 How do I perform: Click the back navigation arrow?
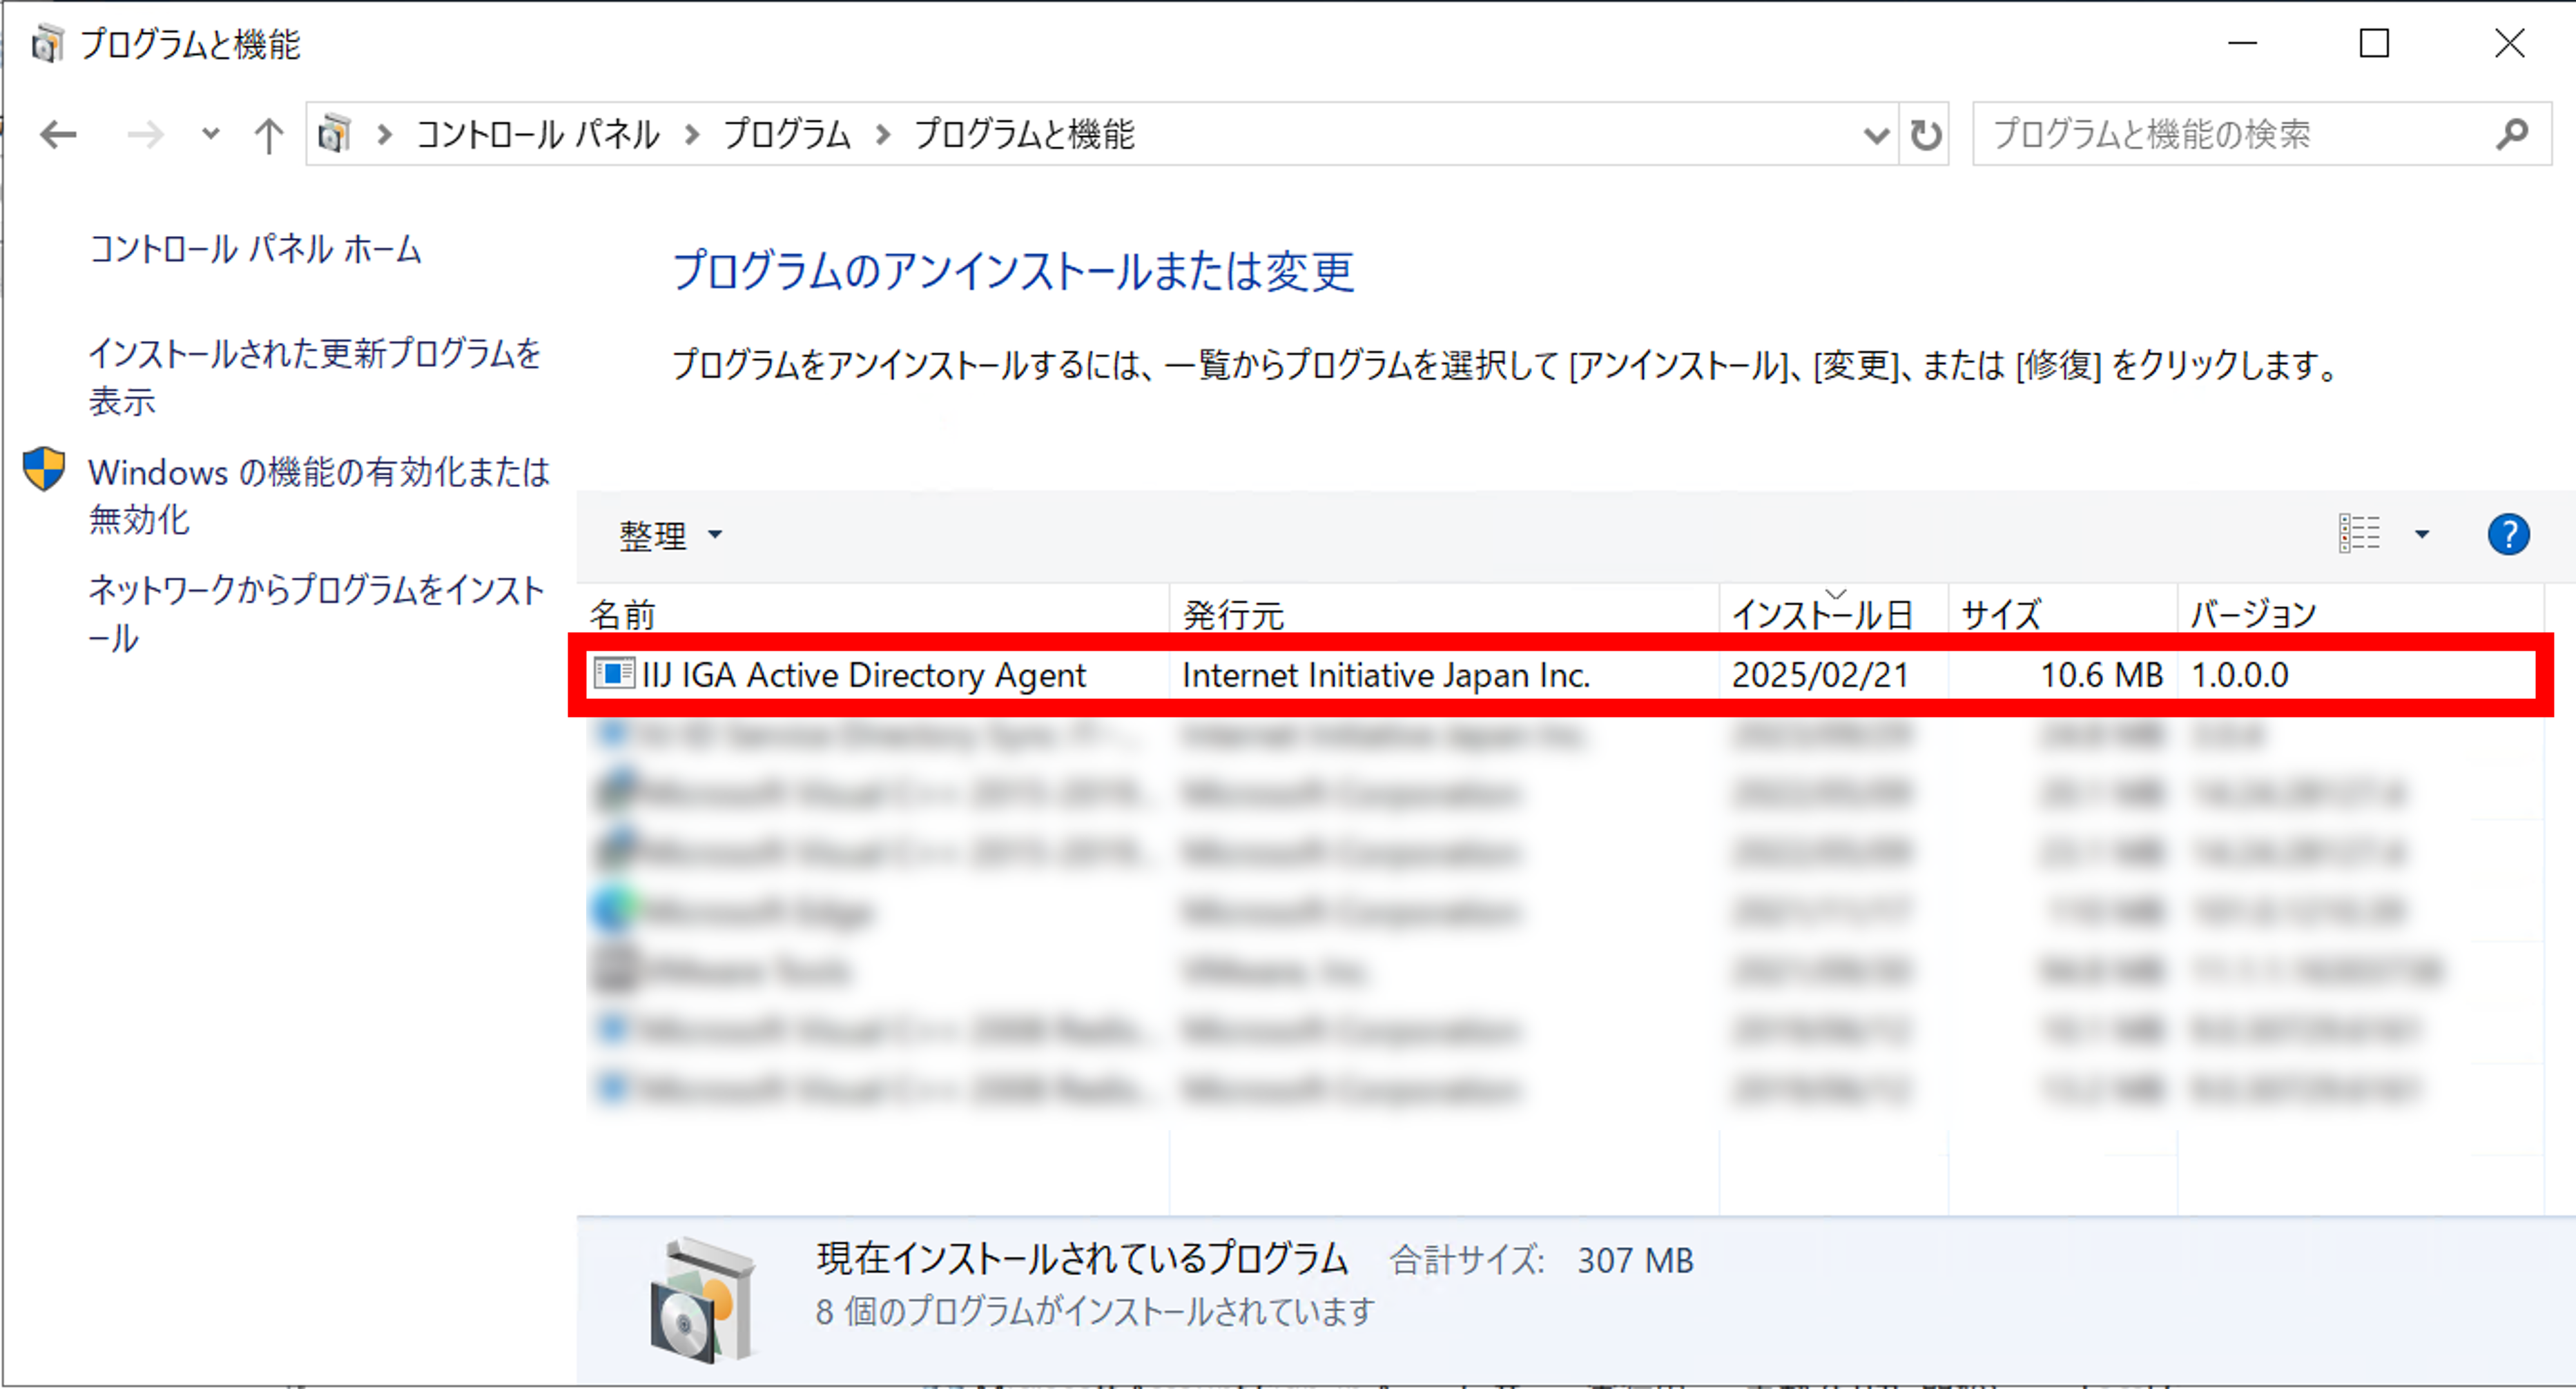tap(58, 134)
